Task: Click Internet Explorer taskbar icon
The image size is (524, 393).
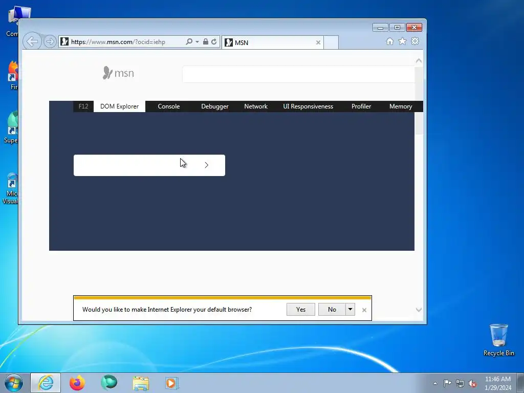Action: point(46,383)
